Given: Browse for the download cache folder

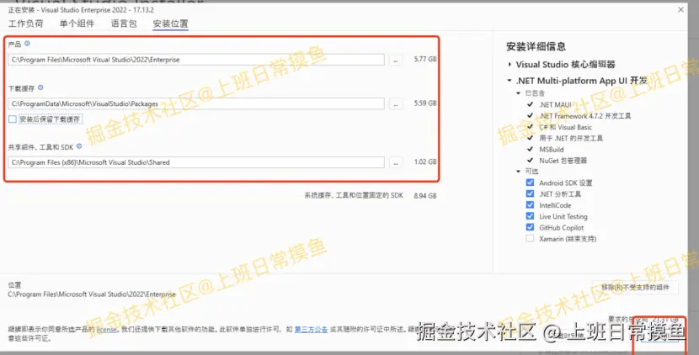Looking at the screenshot, I should pos(396,103).
